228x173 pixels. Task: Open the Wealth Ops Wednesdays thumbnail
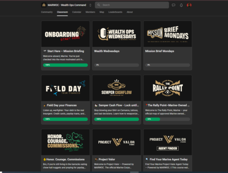(116, 34)
